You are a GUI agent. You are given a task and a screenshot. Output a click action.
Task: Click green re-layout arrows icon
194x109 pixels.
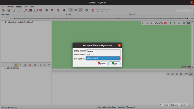(170, 23)
